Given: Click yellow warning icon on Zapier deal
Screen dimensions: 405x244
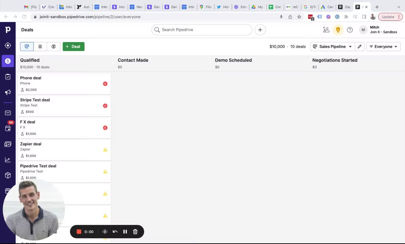Looking at the screenshot, I should pyautogui.click(x=105, y=150).
